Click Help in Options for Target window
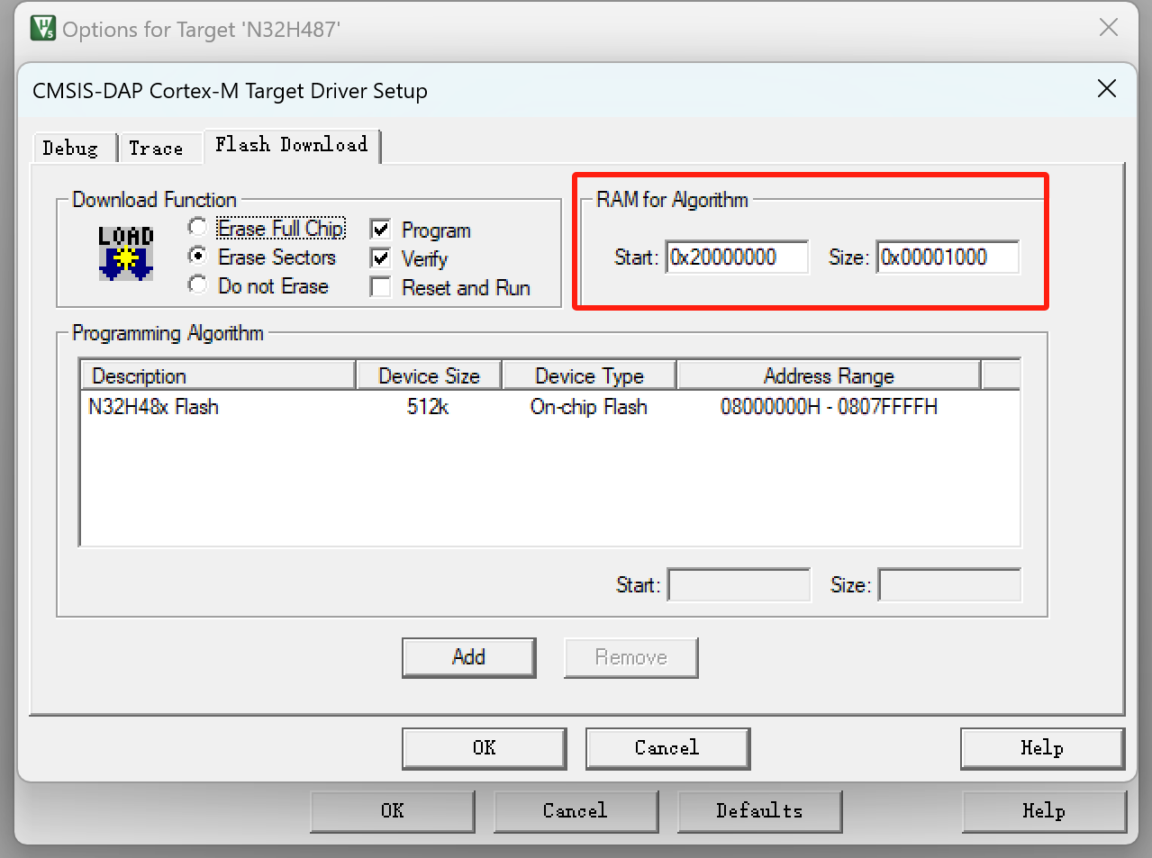The height and width of the screenshot is (858, 1152). [1044, 811]
